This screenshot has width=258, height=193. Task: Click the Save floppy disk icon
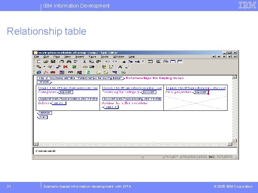[x=53, y=61]
